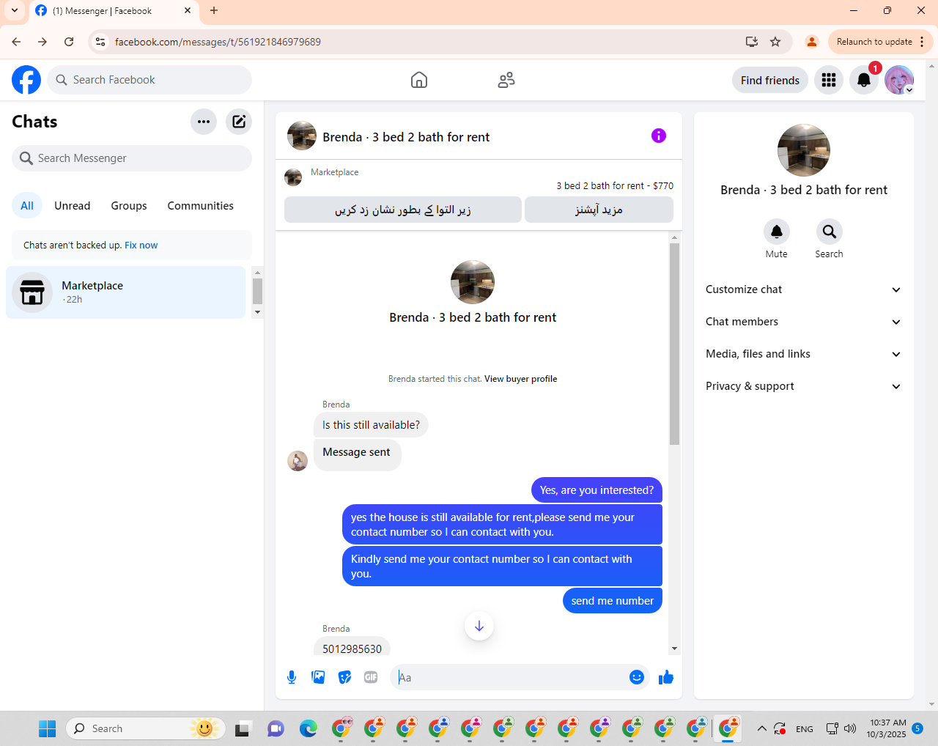The image size is (938, 746).
Task: Mute this conversation
Action: pos(777,232)
